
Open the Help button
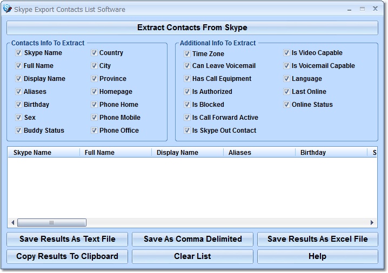tap(318, 256)
